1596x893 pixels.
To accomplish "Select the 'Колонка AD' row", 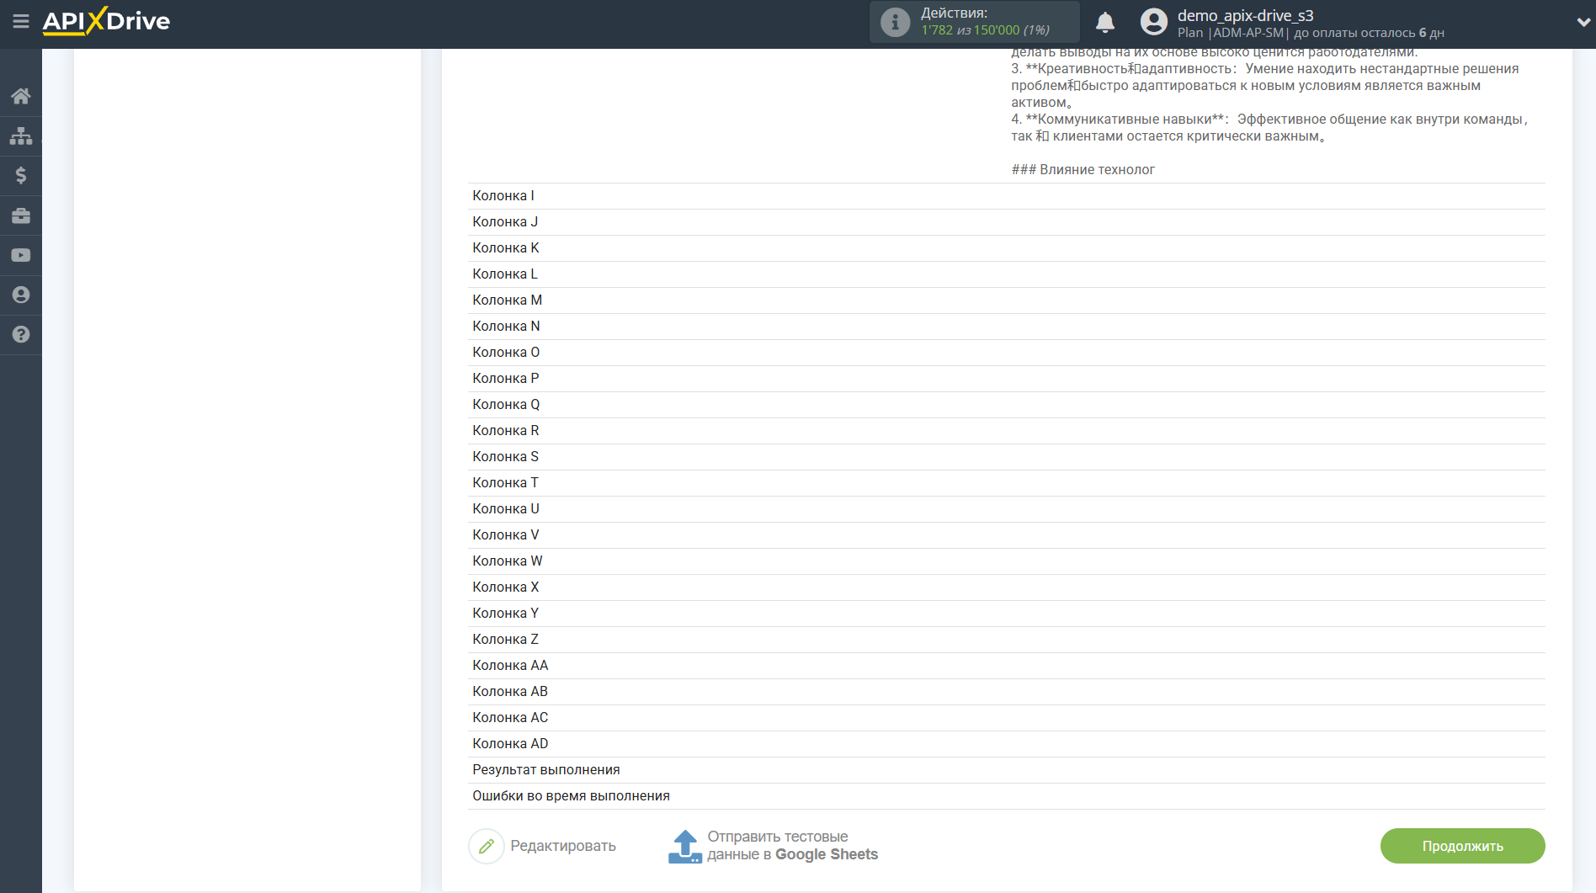I will point(1006,744).
